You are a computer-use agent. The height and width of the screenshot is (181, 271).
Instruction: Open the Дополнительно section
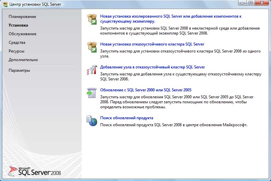point(23,60)
